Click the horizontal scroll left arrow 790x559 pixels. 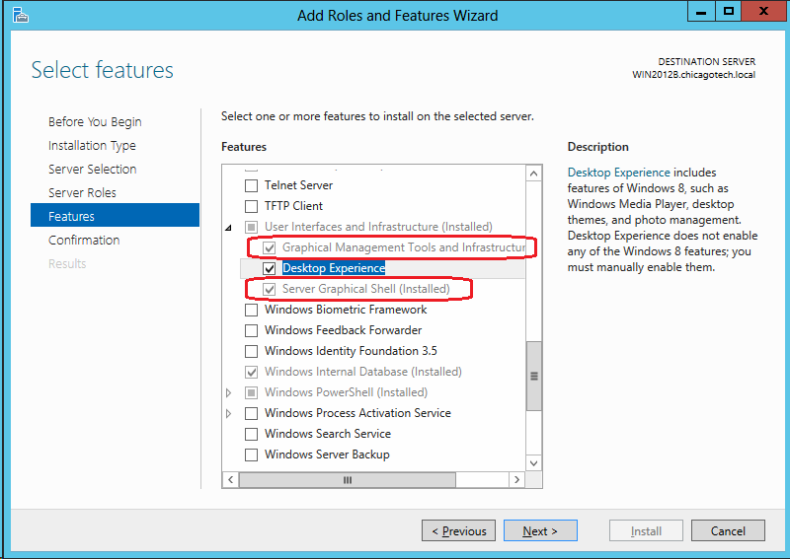coord(231,480)
